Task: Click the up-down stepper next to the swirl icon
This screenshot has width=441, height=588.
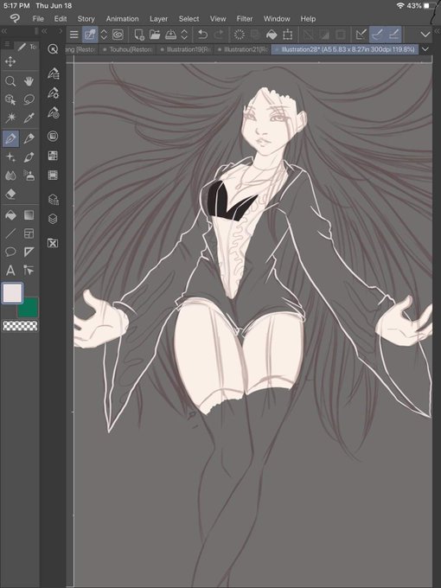Action: pyautogui.click(x=104, y=35)
